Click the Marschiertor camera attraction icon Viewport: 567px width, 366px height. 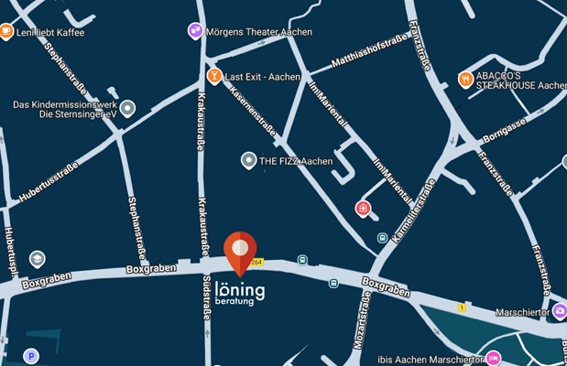point(560,311)
